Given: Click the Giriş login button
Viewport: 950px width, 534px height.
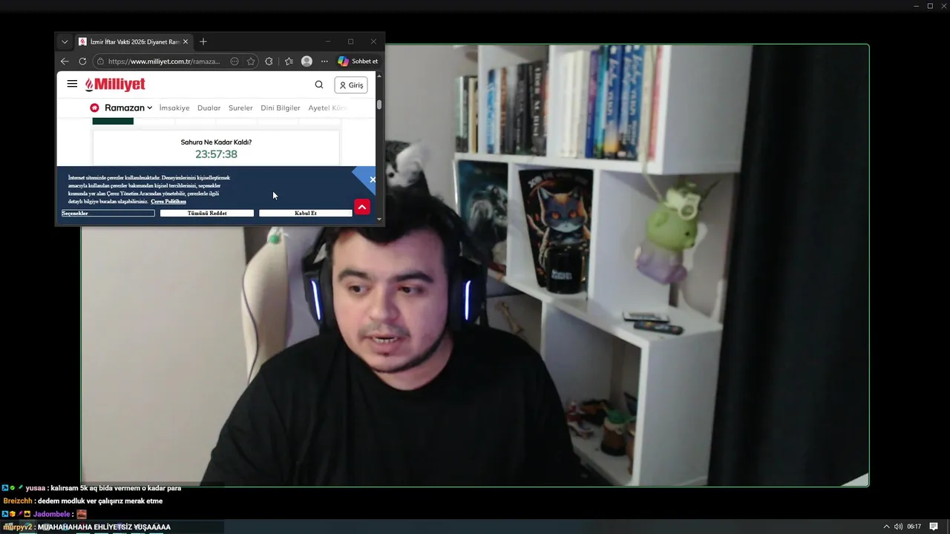Looking at the screenshot, I should [351, 85].
